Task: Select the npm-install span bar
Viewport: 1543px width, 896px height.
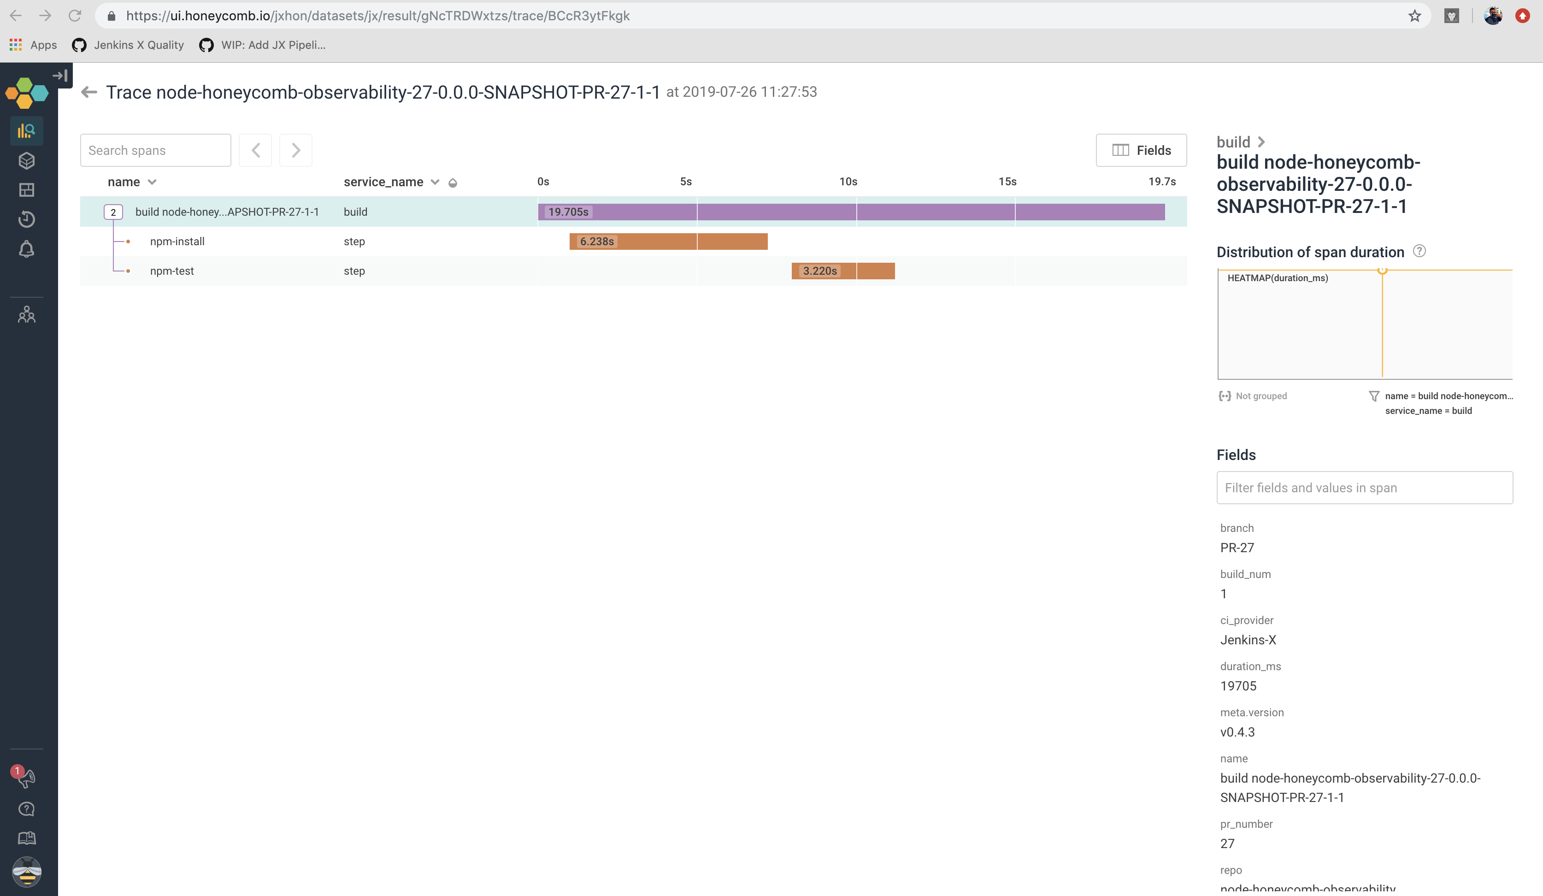Action: (x=667, y=242)
